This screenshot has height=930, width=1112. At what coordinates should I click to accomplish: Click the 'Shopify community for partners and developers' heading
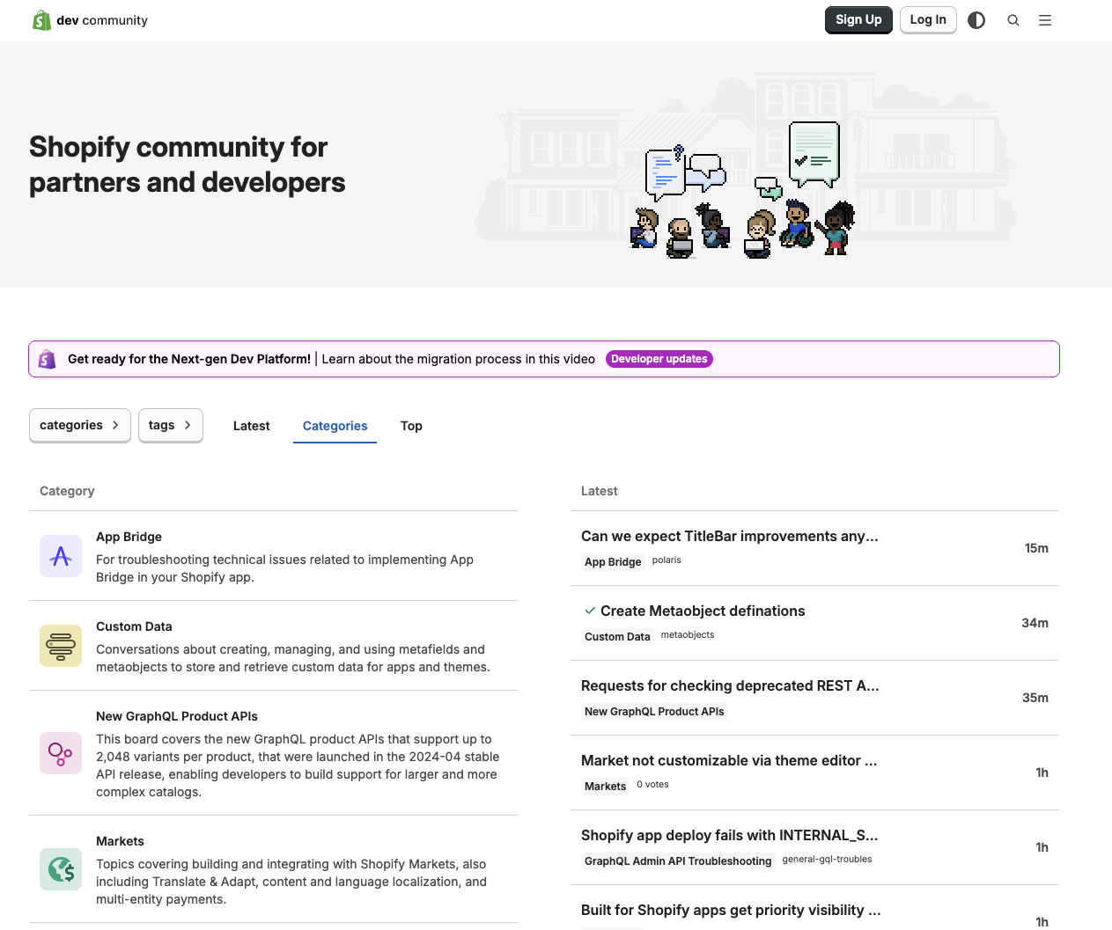coord(188,165)
